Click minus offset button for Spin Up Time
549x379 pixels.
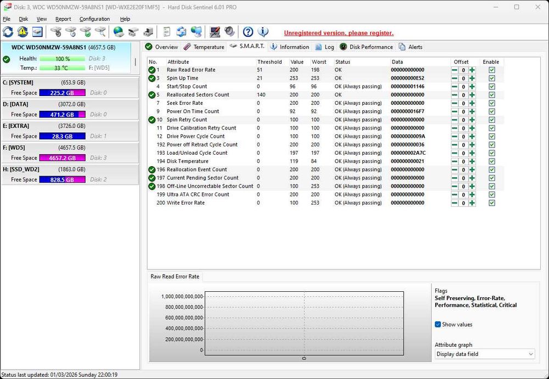point(455,78)
